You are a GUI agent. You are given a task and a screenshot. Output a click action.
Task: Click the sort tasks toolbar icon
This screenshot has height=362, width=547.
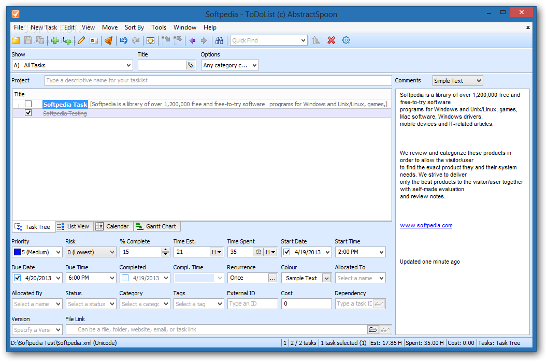point(316,40)
